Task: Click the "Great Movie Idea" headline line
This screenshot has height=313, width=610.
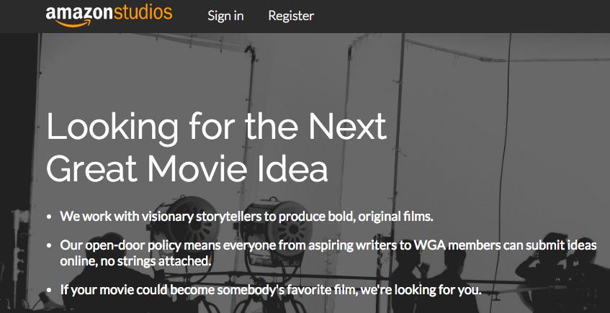Action: pyautogui.click(x=187, y=167)
